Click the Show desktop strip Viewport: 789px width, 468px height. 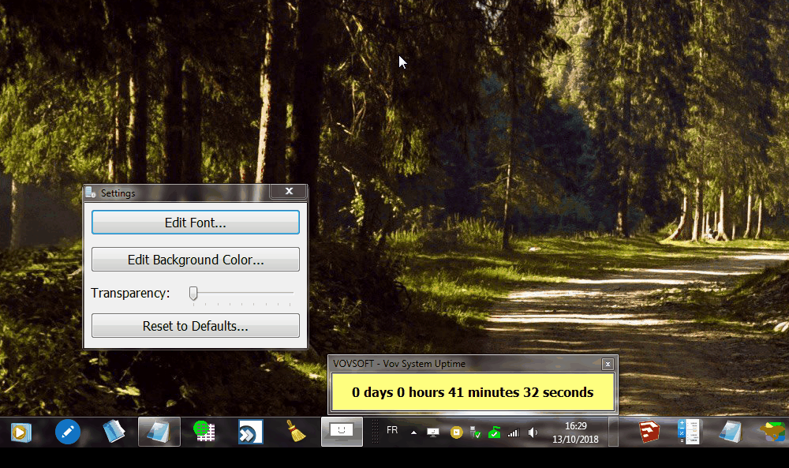[x=613, y=432]
